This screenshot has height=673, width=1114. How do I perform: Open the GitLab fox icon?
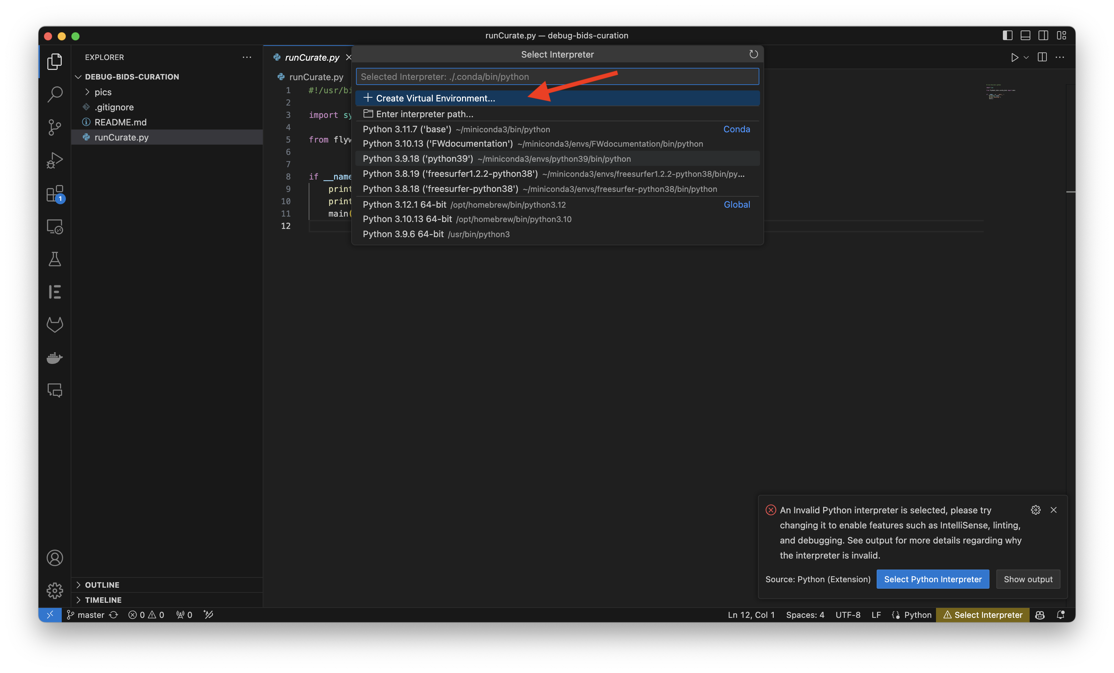55,324
